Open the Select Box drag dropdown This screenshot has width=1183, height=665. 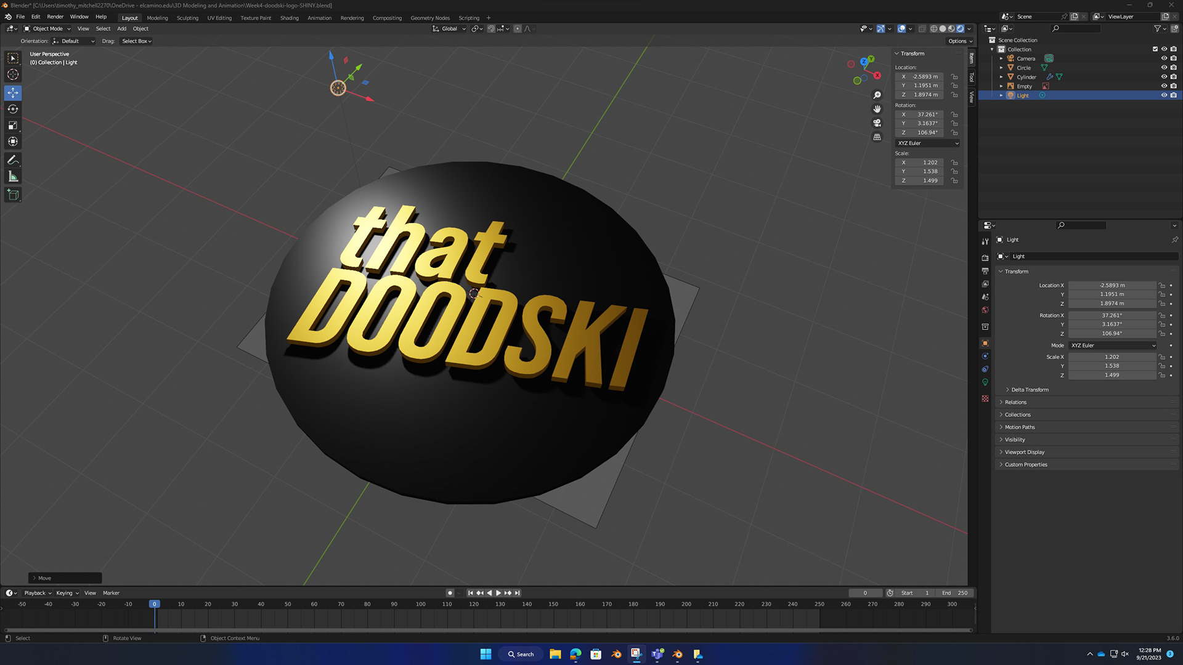(x=136, y=41)
